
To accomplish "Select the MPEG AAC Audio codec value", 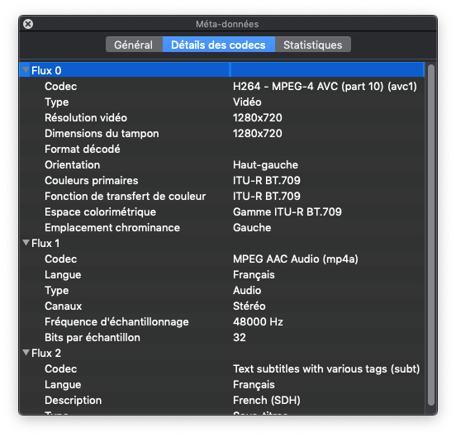I will (x=296, y=259).
